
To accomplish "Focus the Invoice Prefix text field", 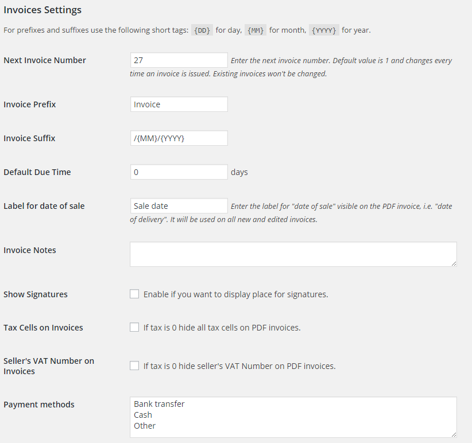I will [179, 104].
